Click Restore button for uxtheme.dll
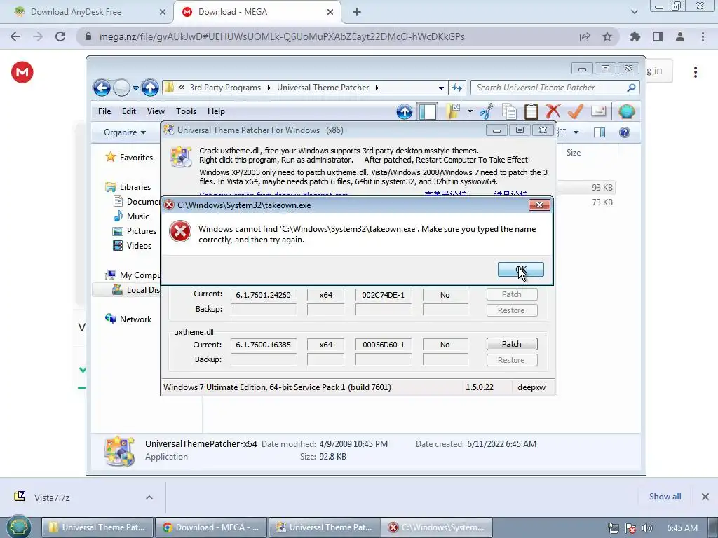Screen dimensions: 718x538 [x=511, y=360]
